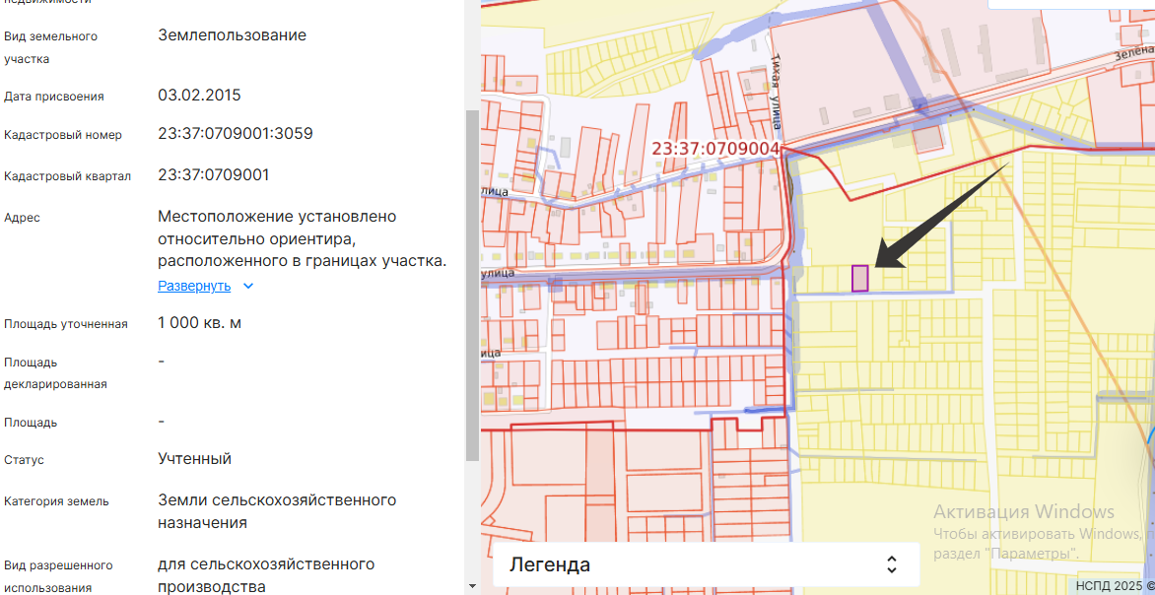The height and width of the screenshot is (595, 1155).
Task: Click the assignment date 03.02.2015
Action: tap(199, 96)
